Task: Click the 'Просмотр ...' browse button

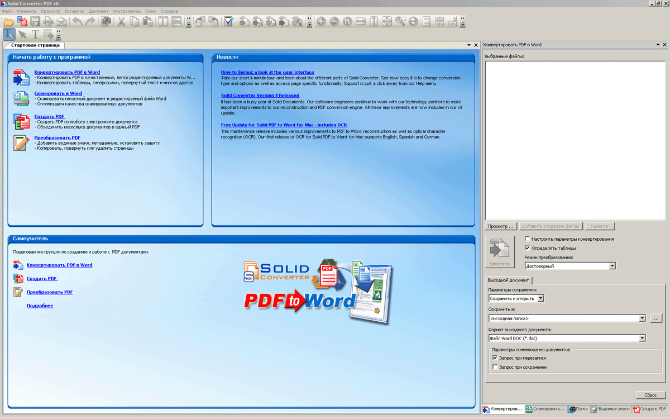Action: pos(501,226)
